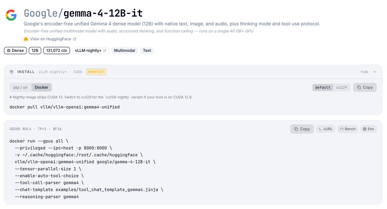Switch to Env view

tap(368, 129)
